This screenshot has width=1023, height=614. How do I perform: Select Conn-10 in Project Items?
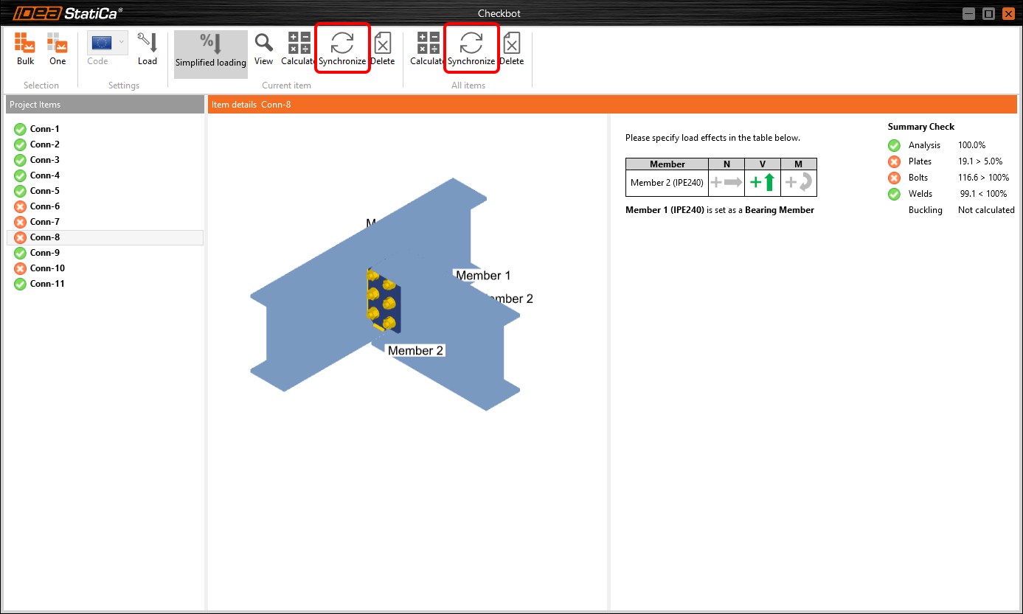(x=105, y=268)
